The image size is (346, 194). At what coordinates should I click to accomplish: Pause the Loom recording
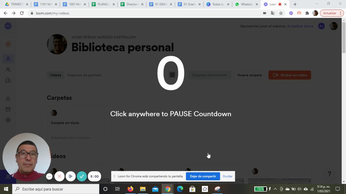point(71,176)
